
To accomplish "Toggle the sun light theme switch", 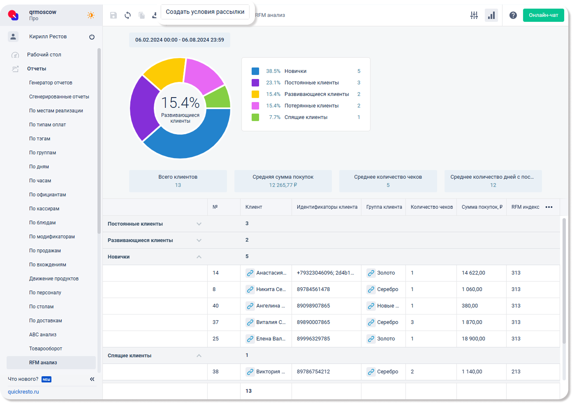I will pos(91,15).
